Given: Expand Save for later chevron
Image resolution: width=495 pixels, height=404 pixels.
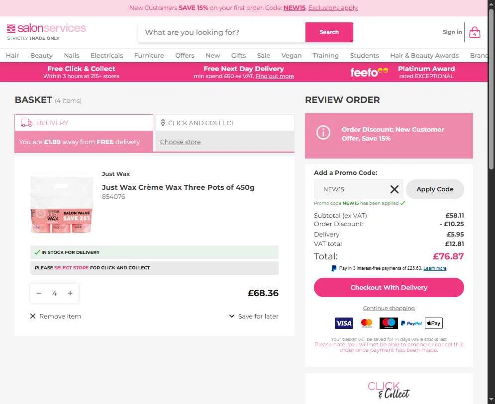Looking at the screenshot, I should point(232,316).
